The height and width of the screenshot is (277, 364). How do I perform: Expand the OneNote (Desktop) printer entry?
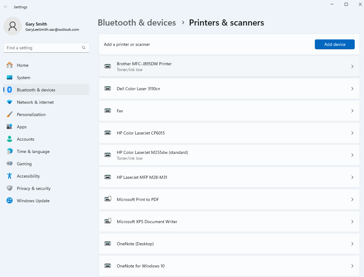(x=229, y=244)
